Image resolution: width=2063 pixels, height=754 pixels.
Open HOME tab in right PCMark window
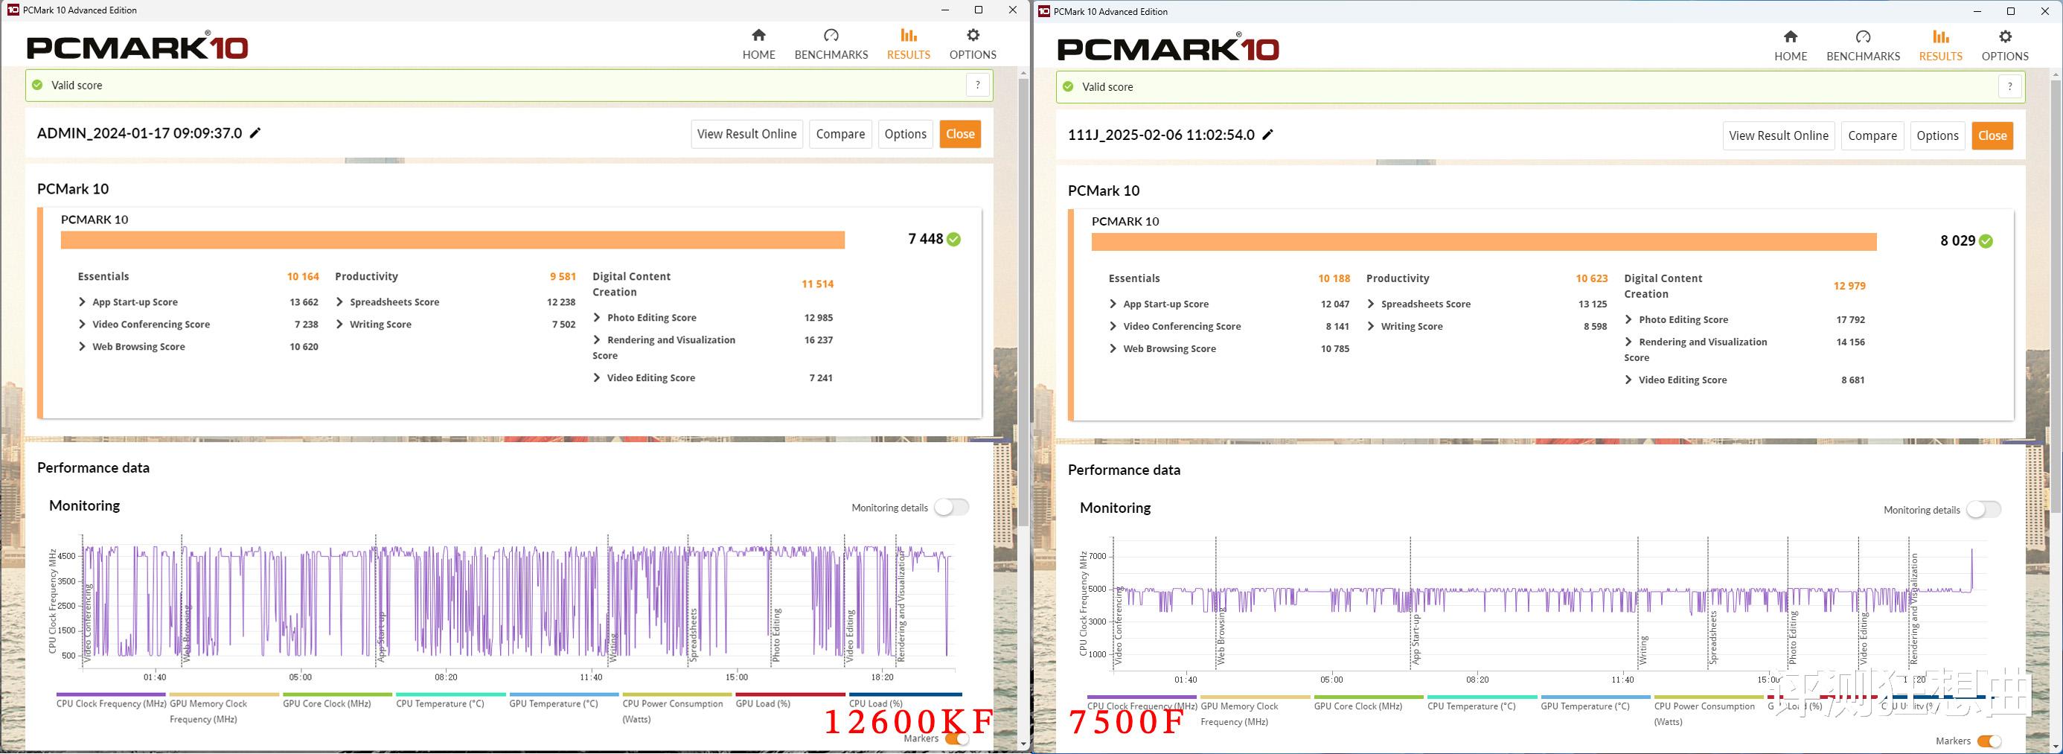(1790, 45)
